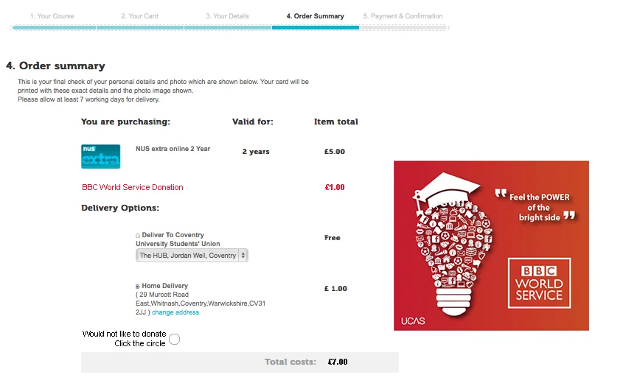623x386 pixels.
Task: Go to the 1. Your Course step
Action: coord(52,16)
